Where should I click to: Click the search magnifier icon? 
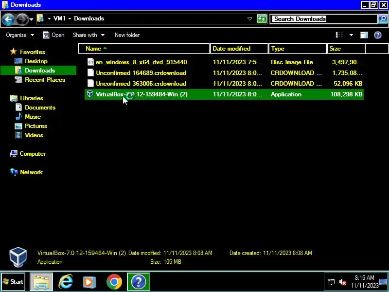383,19
